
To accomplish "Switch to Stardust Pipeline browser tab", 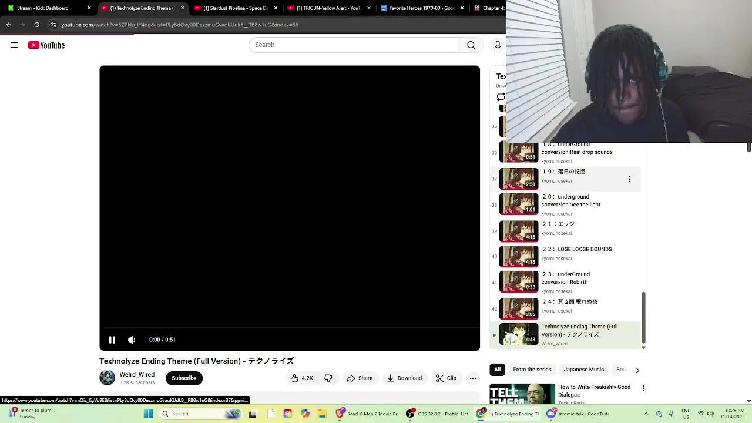I will click(x=234, y=8).
